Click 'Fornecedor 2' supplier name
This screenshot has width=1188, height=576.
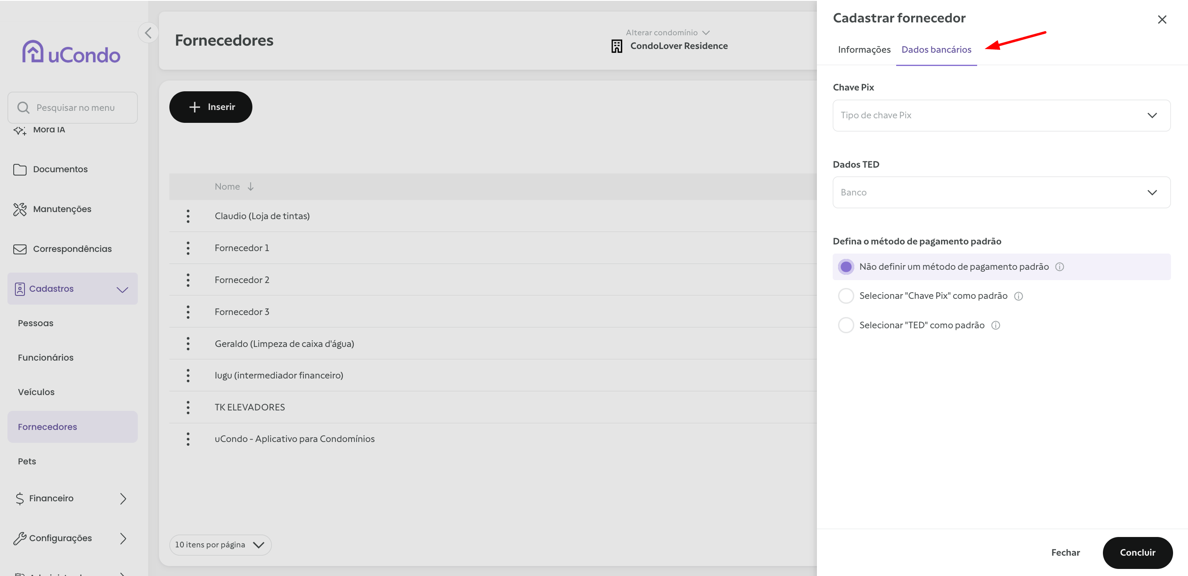242,280
